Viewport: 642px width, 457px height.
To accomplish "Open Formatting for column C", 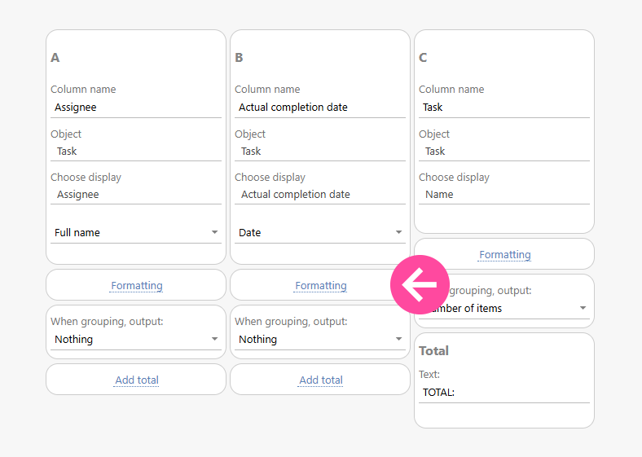I will point(504,254).
